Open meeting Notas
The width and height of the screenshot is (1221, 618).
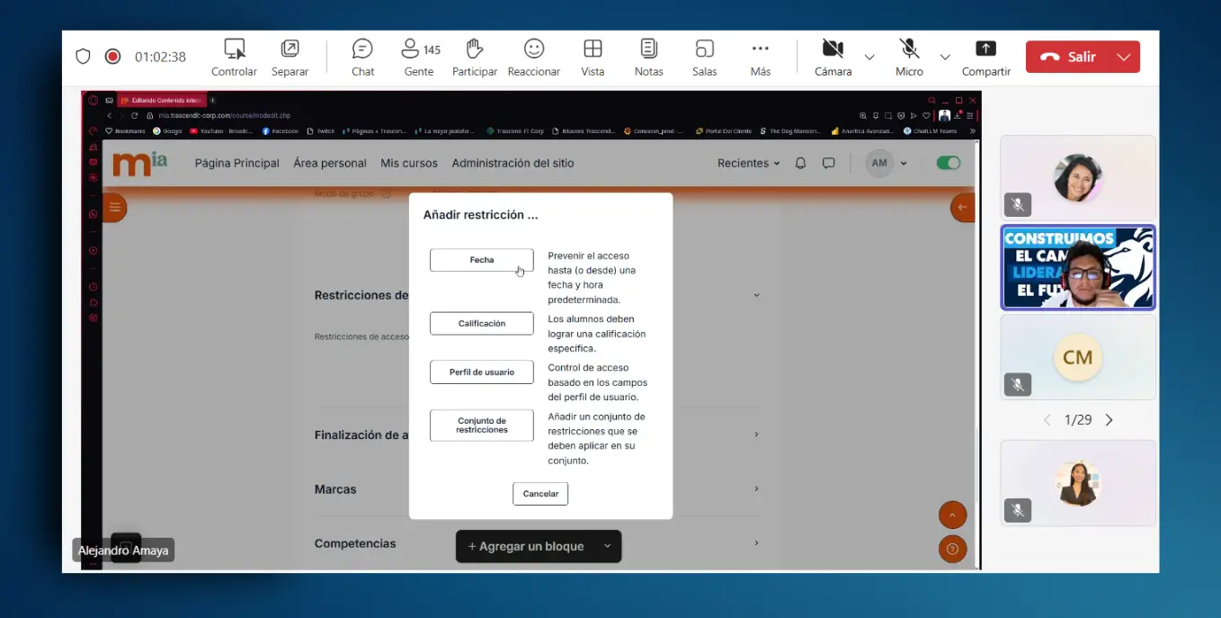(648, 57)
